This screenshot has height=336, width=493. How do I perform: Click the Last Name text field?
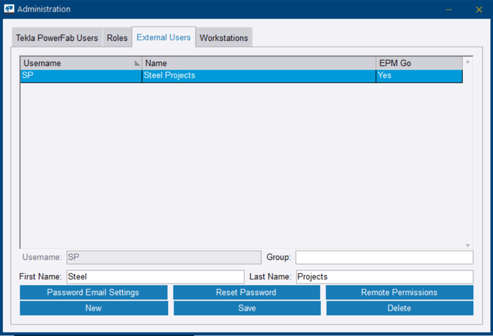tap(384, 277)
